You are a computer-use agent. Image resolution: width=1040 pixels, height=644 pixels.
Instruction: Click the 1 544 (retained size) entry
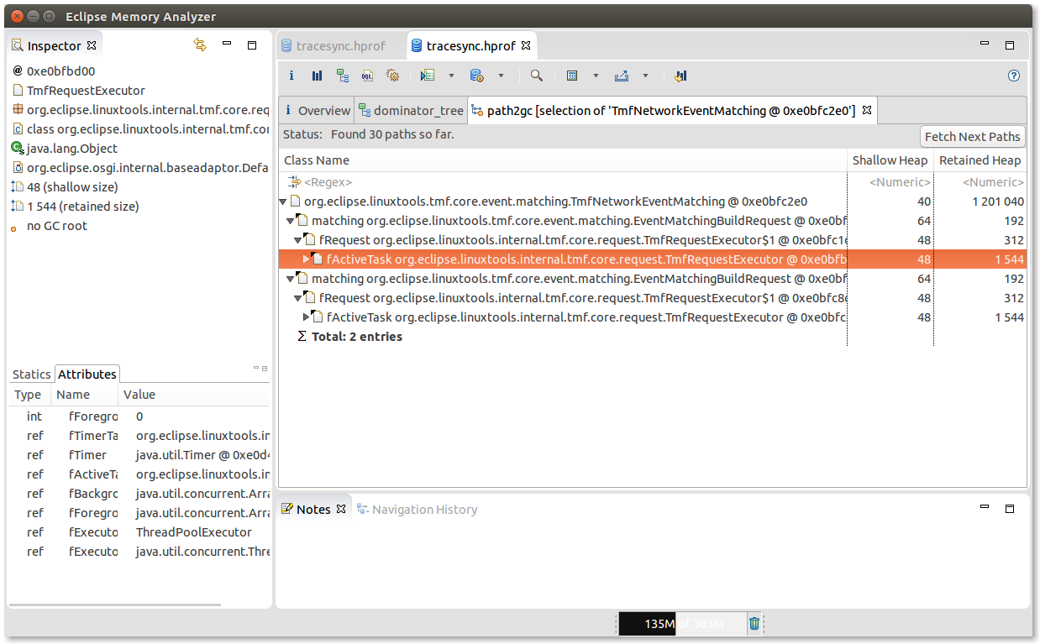point(75,207)
